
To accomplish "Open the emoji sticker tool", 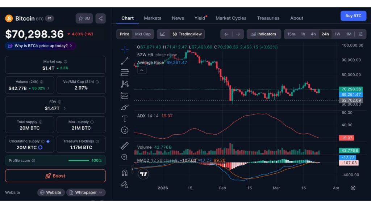I will click(x=125, y=130).
